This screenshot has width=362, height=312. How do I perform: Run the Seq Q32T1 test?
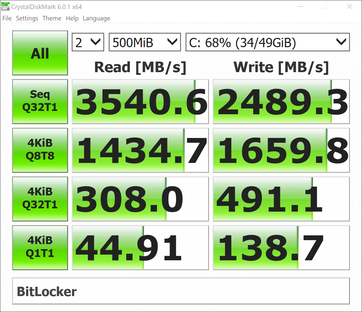point(40,102)
